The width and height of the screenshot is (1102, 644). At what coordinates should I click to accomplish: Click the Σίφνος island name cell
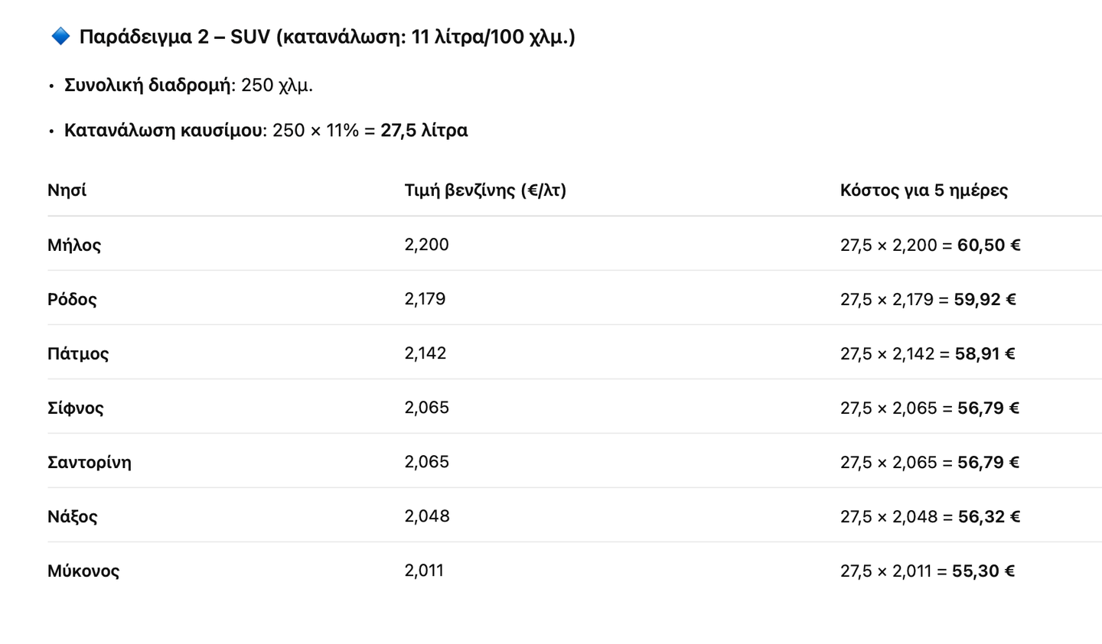click(x=76, y=408)
